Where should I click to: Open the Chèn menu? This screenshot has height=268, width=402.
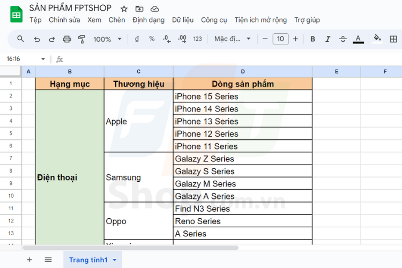pyautogui.click(x=117, y=20)
